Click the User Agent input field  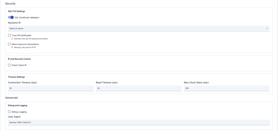(x=139, y=122)
